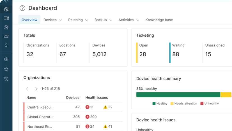Screen dimensions: 232x131
Task: Click the green Healthy bar segment
Action: pos(178,95)
